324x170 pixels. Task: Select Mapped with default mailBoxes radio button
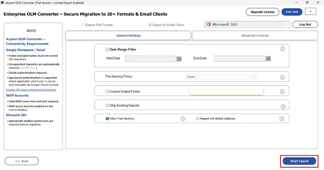198,118
